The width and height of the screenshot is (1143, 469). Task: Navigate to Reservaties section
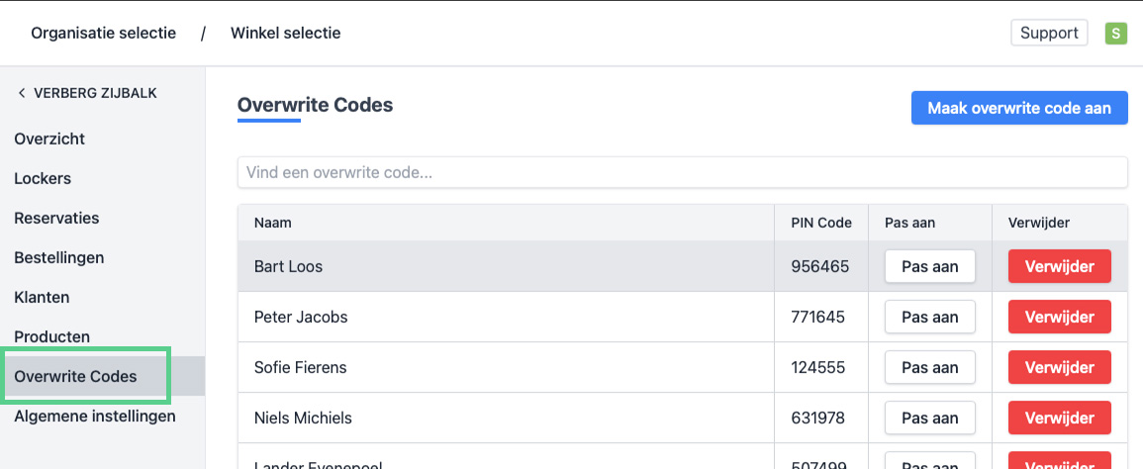coord(56,218)
